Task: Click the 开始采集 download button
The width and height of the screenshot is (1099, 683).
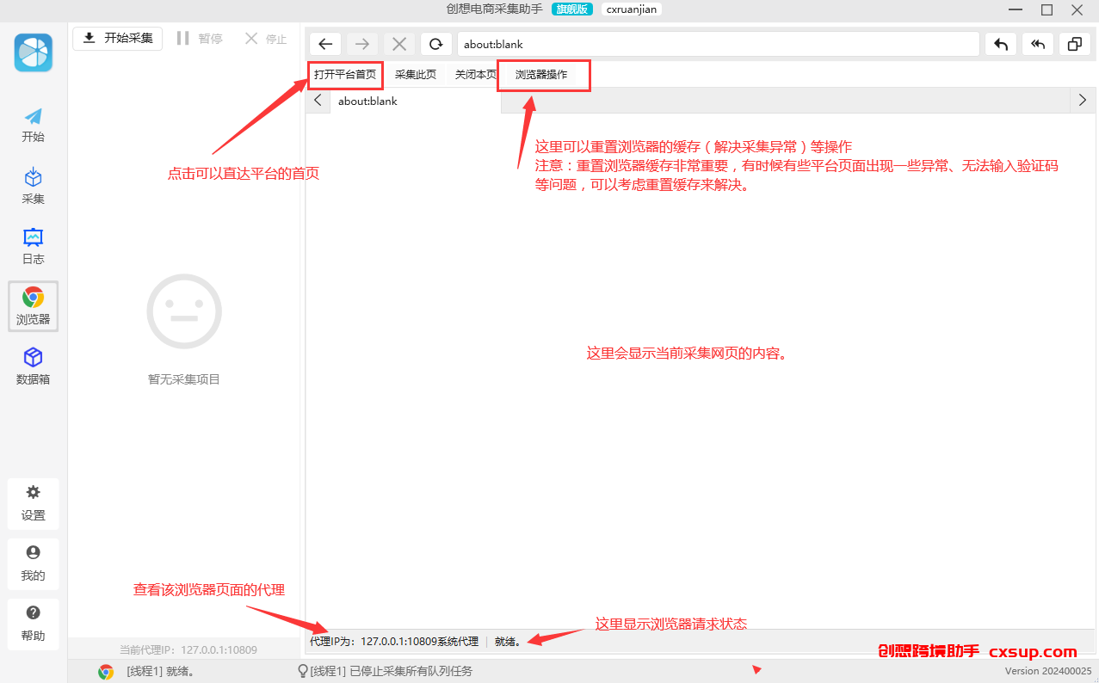Action: [x=118, y=38]
